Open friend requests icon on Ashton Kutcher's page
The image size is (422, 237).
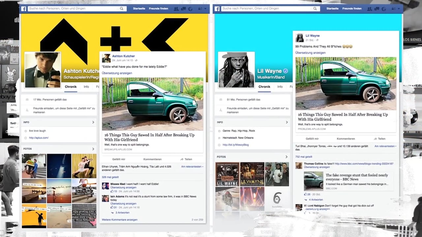click(176, 9)
